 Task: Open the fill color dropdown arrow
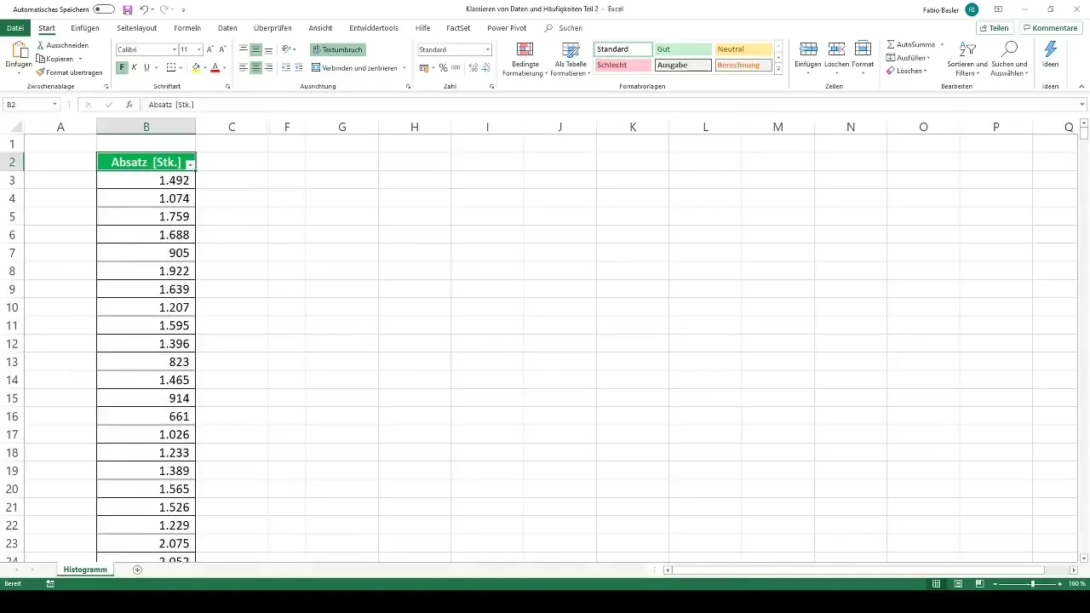point(205,67)
